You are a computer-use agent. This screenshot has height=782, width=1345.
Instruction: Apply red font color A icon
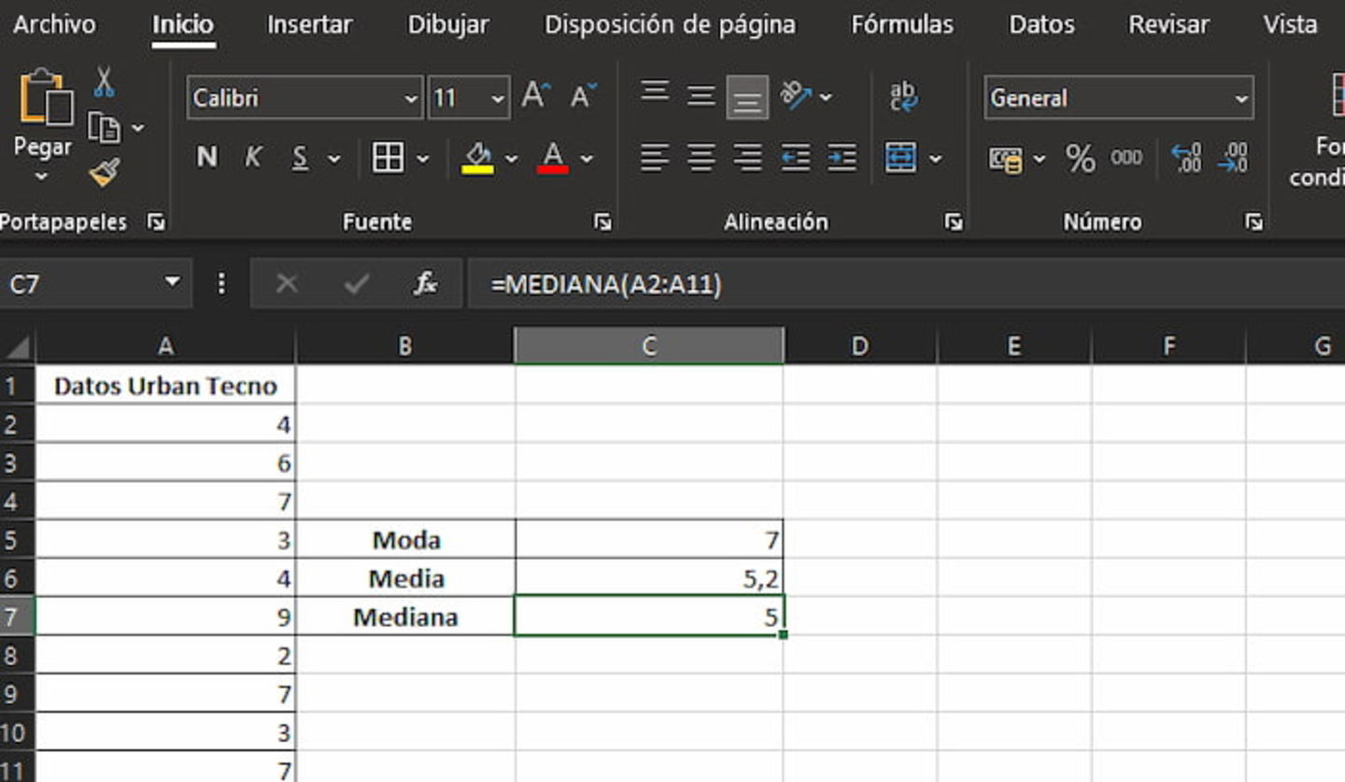(553, 157)
